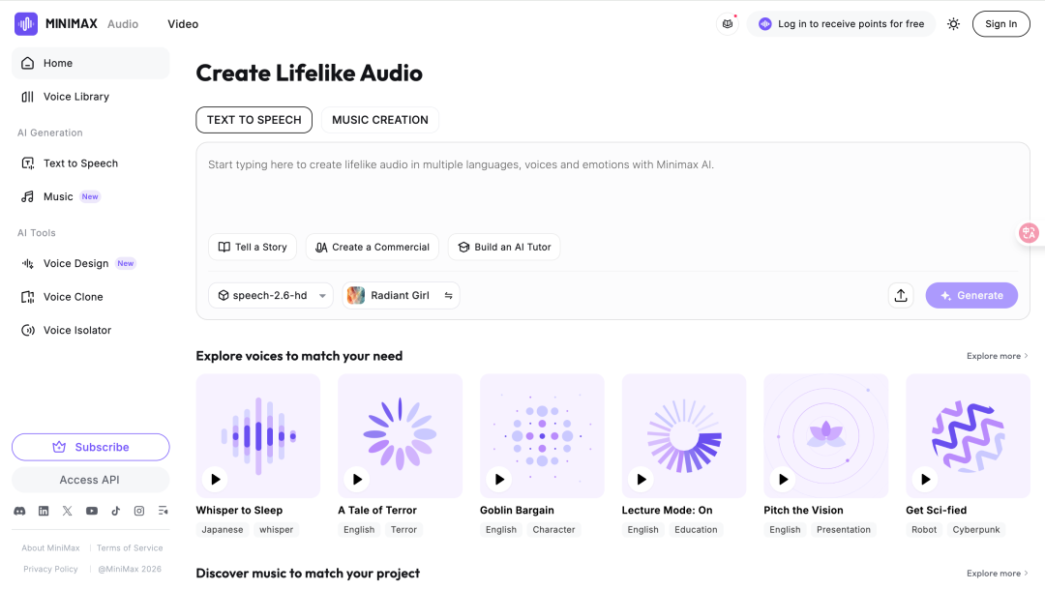Click the Cyberpunk tag under Get Sci-fied
This screenshot has height=590, width=1045.
[x=976, y=529]
